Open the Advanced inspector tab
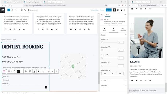 point(123,29)
